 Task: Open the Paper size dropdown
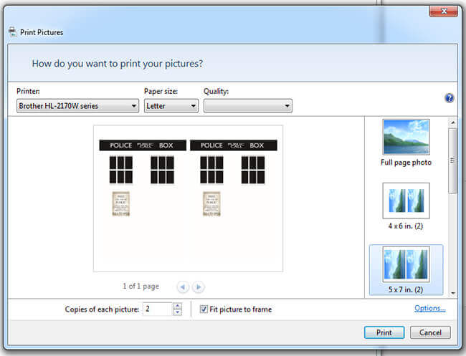(171, 106)
